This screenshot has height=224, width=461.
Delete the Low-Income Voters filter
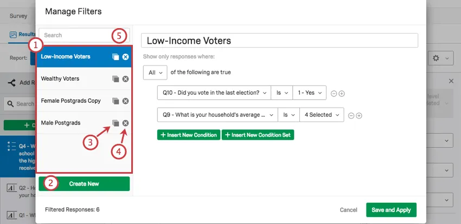(125, 57)
